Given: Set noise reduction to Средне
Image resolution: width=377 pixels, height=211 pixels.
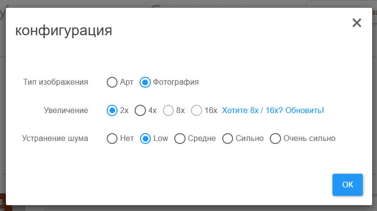Looking at the screenshot, I should click(x=180, y=139).
